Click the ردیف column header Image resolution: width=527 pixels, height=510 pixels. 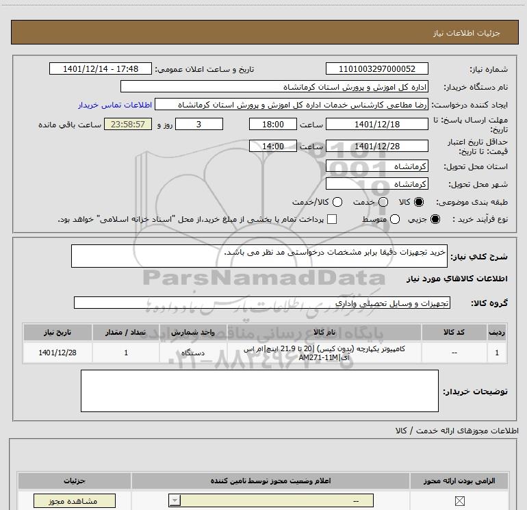point(497,332)
